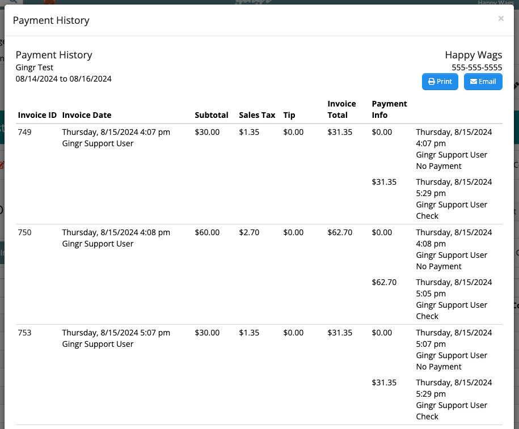This screenshot has width=519, height=429.
Task: Close the Payment History dialog with the X
Action: coord(501,18)
